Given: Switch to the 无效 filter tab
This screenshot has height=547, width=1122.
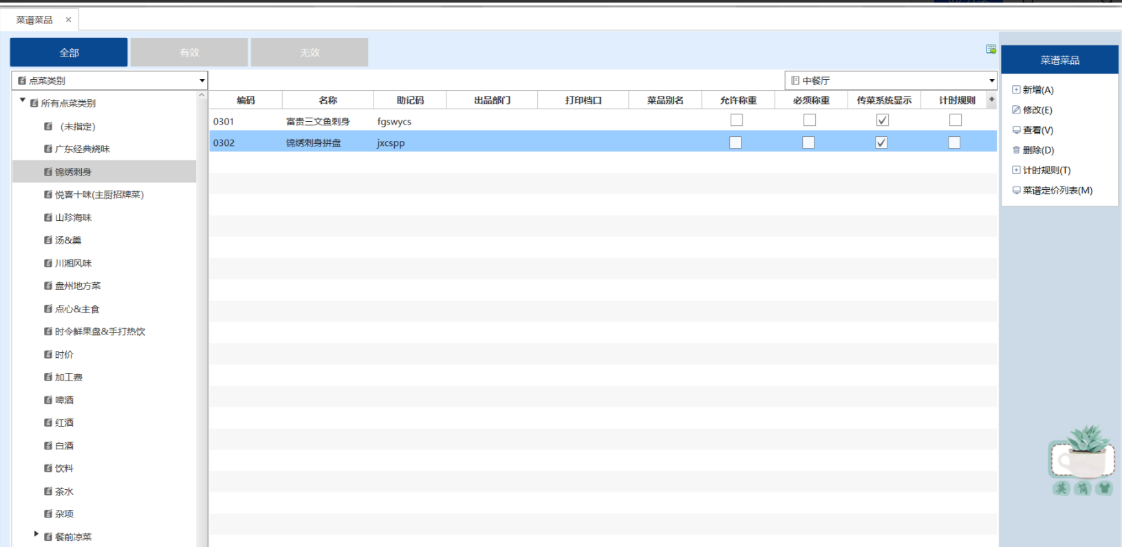Looking at the screenshot, I should 310,52.
